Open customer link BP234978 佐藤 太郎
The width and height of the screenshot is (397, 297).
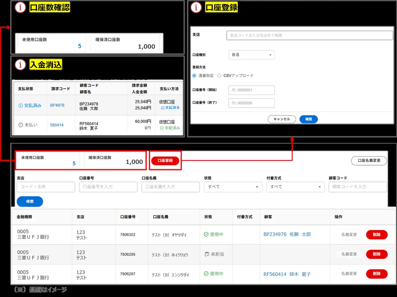click(x=287, y=235)
